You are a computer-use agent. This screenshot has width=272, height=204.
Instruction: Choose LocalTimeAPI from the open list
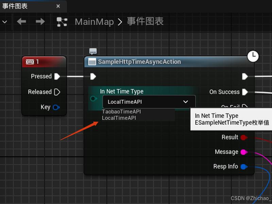click(x=119, y=118)
